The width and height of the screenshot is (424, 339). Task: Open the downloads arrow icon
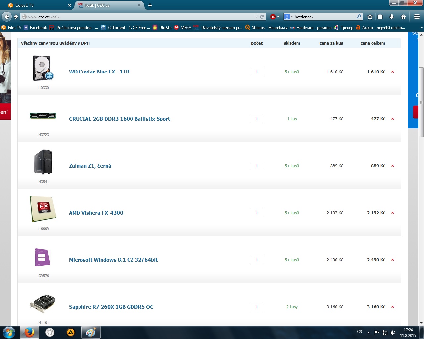pos(392,17)
